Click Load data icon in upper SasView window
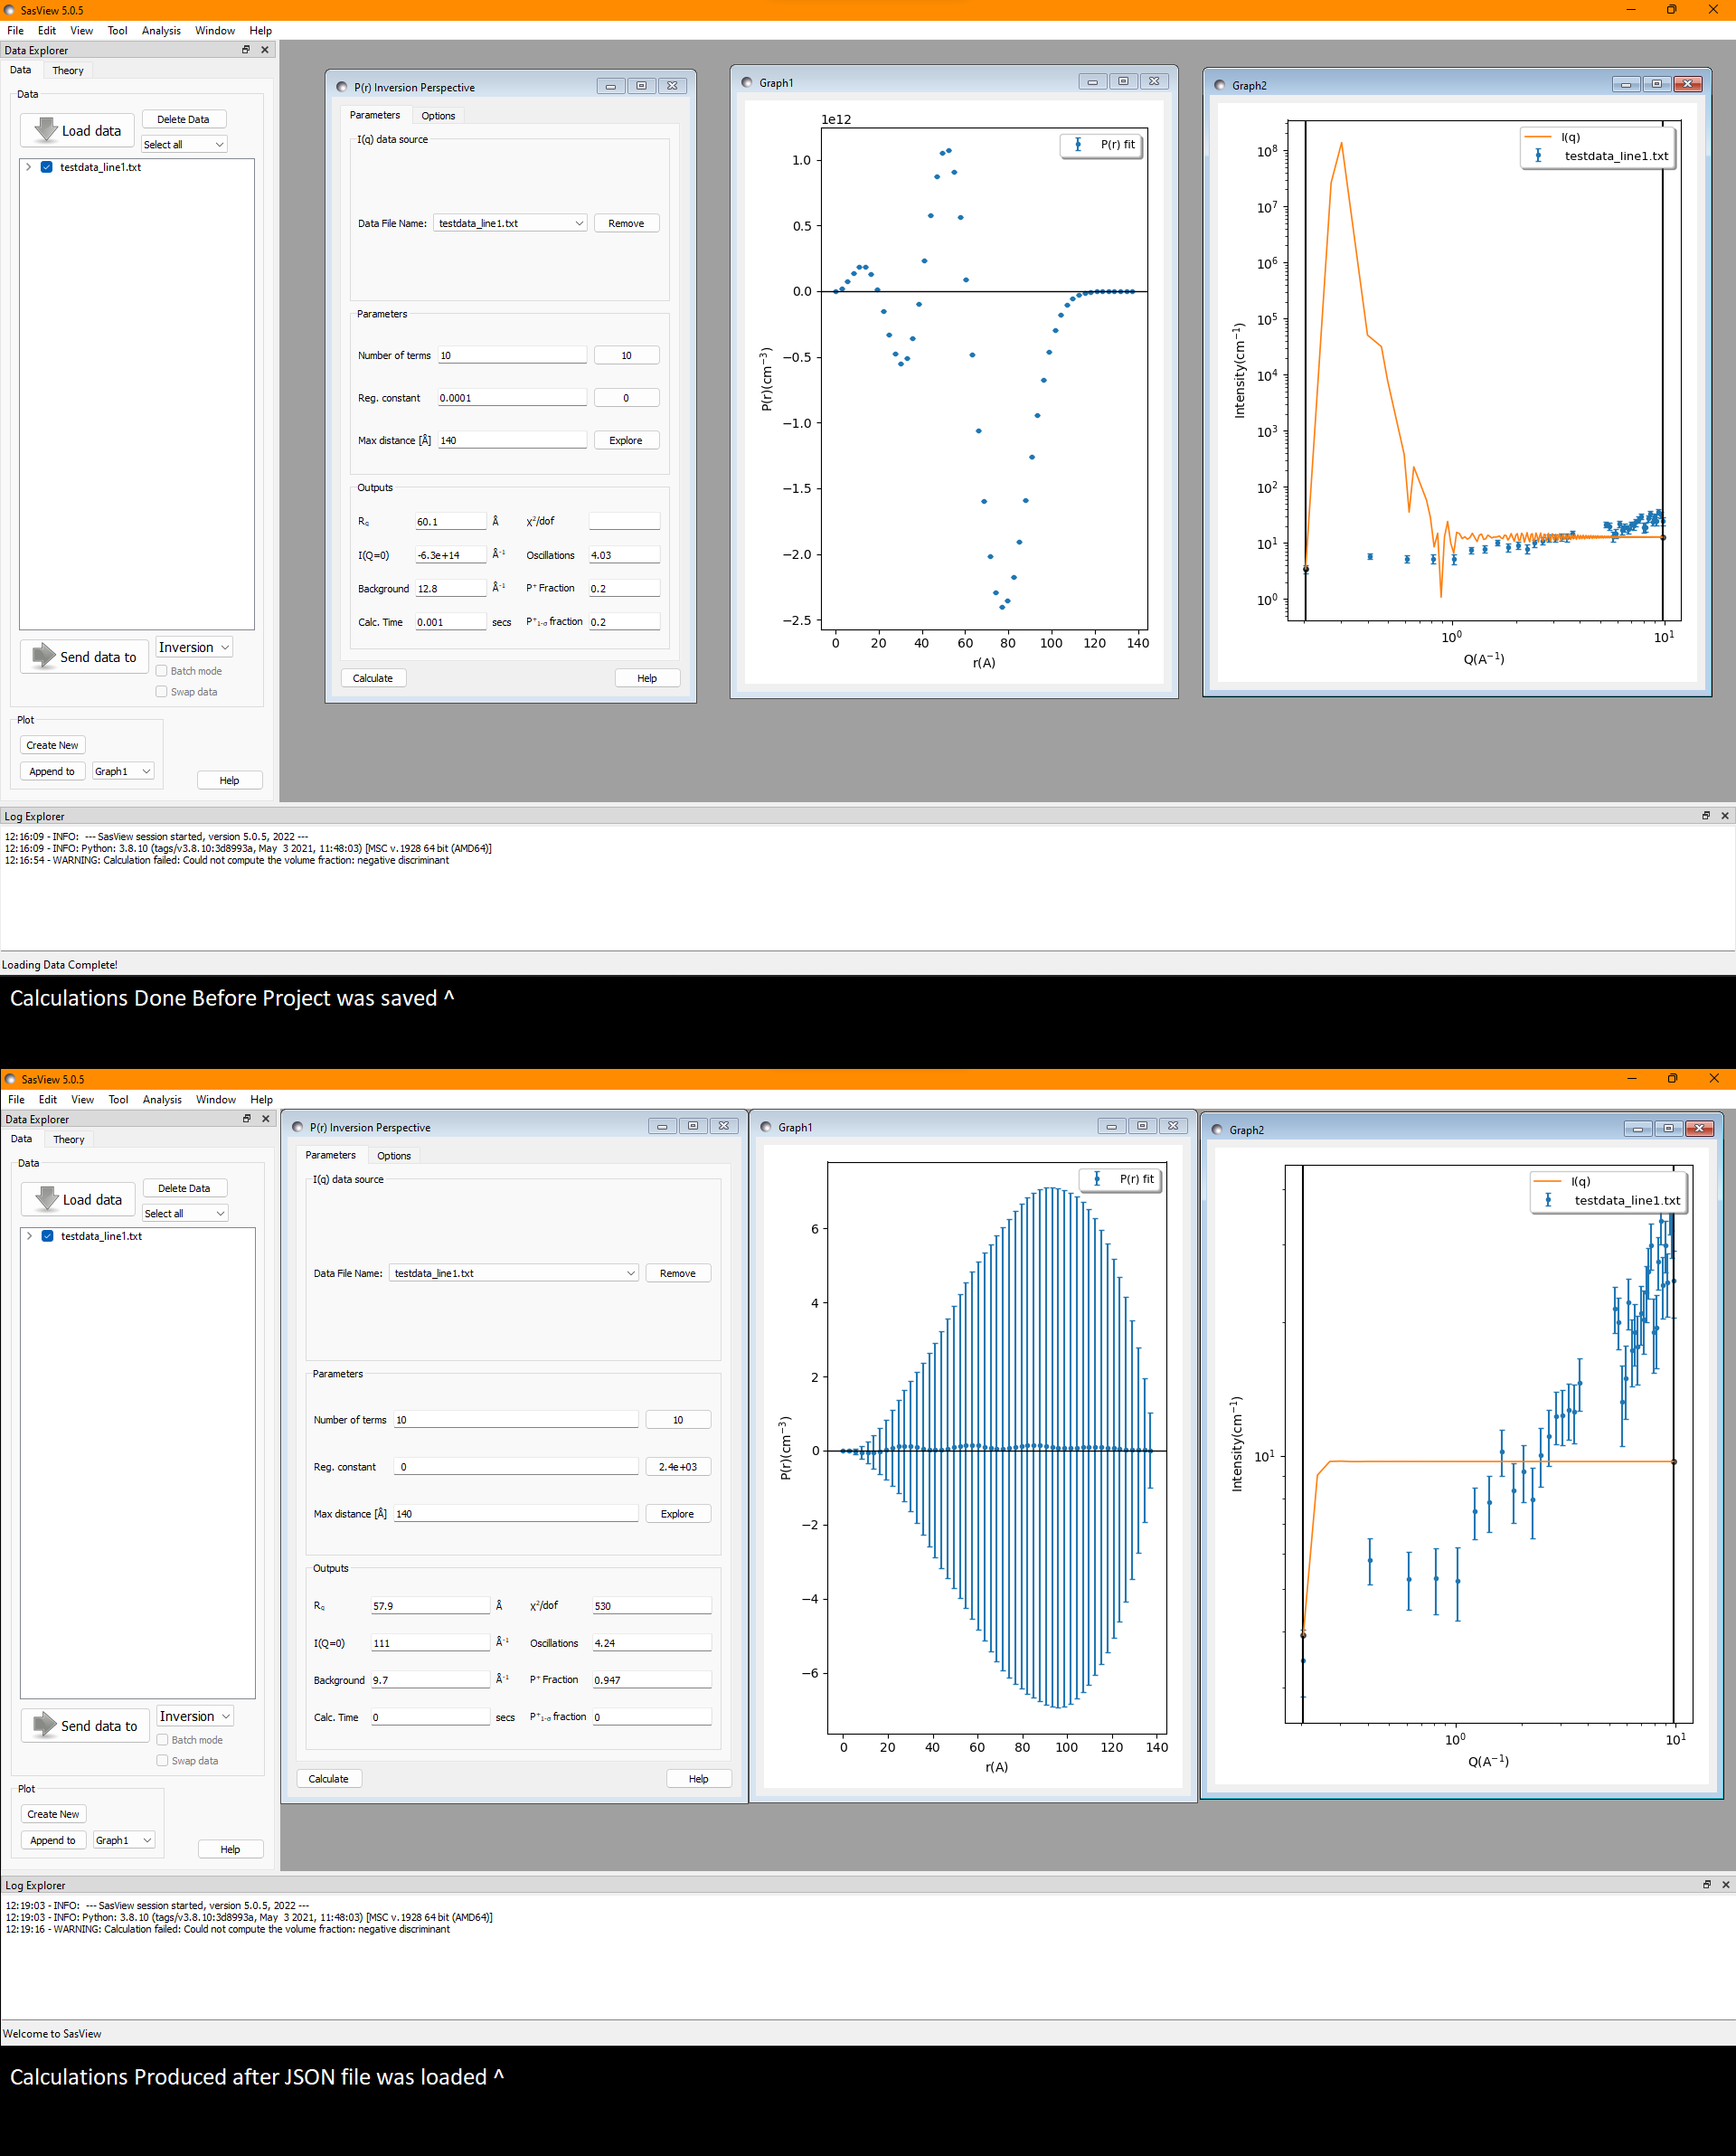 (46, 130)
